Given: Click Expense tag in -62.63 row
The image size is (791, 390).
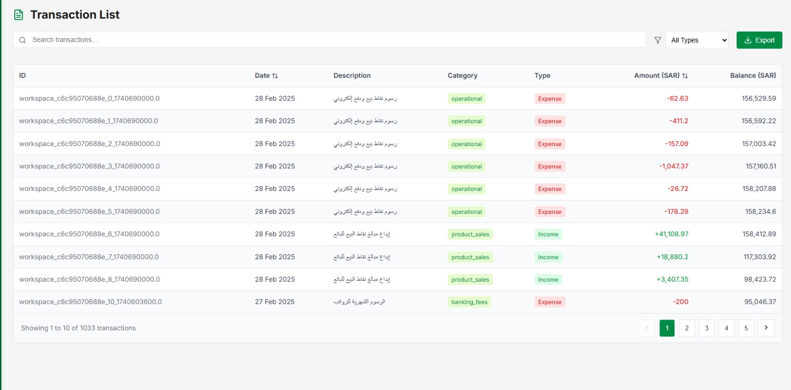Looking at the screenshot, I should (550, 98).
